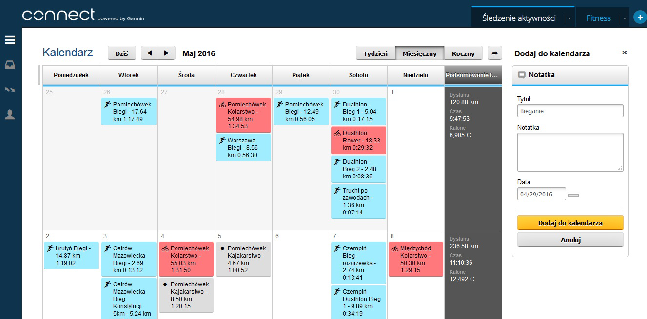Click the inbox tray sidebar icon

pyautogui.click(x=10, y=65)
